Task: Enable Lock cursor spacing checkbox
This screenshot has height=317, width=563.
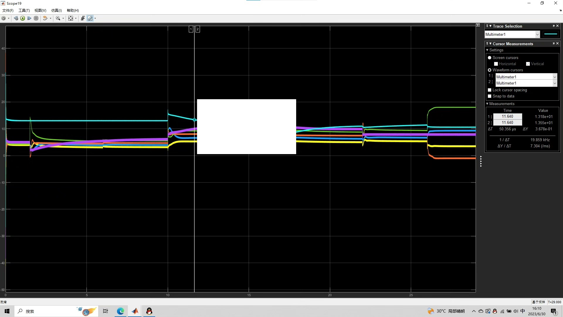Action: coord(489,90)
